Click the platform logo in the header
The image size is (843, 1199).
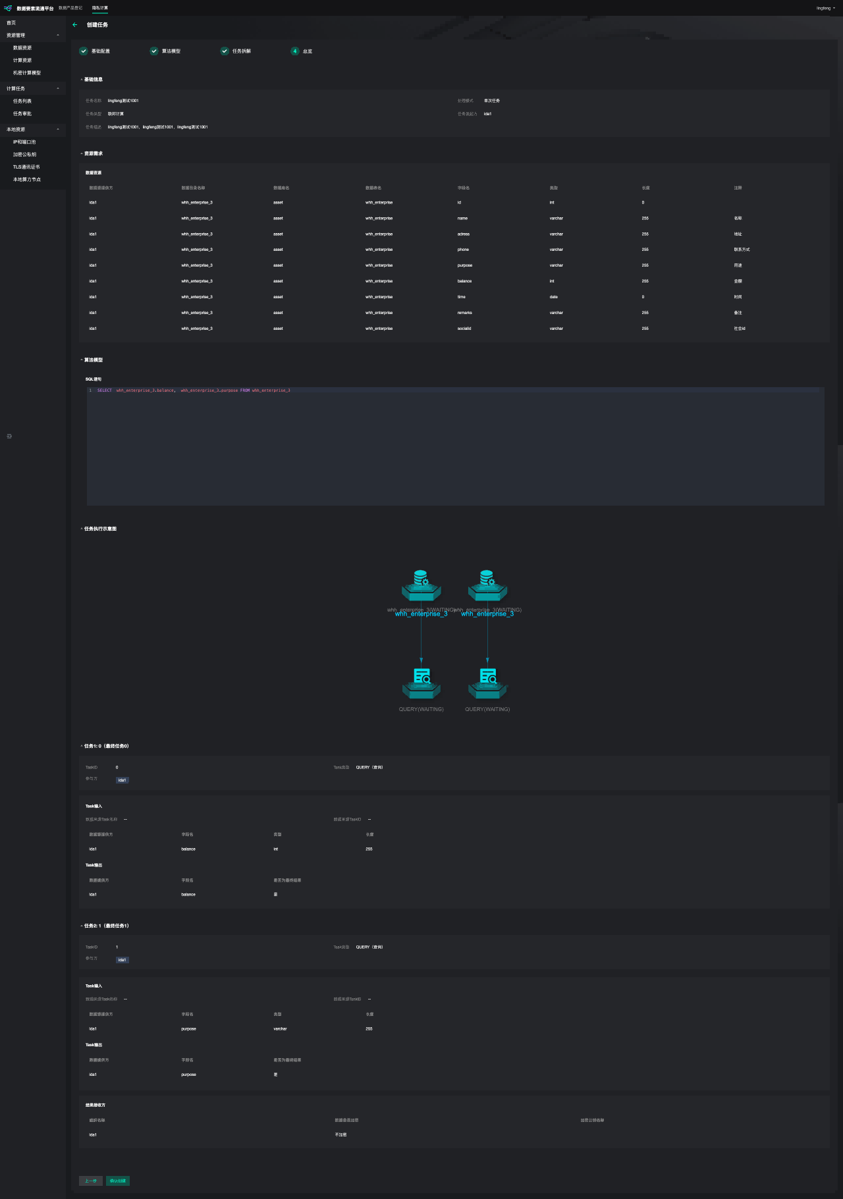[8, 9]
